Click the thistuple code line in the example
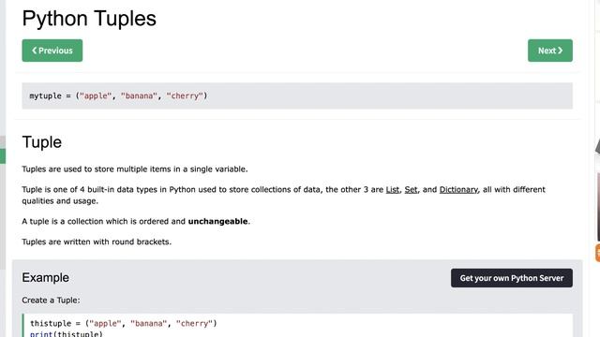This screenshot has height=337, width=600. [x=123, y=323]
